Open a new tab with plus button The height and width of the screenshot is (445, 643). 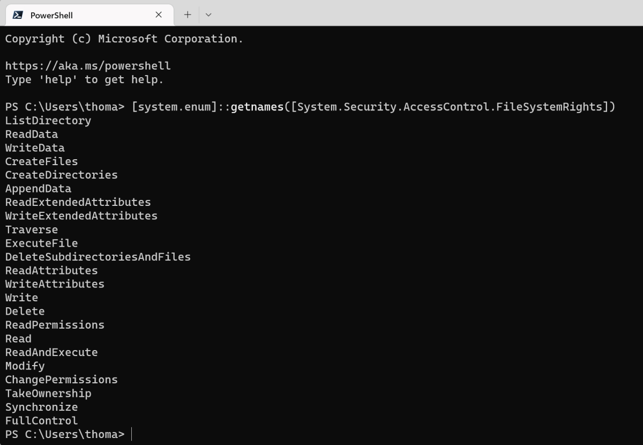188,15
